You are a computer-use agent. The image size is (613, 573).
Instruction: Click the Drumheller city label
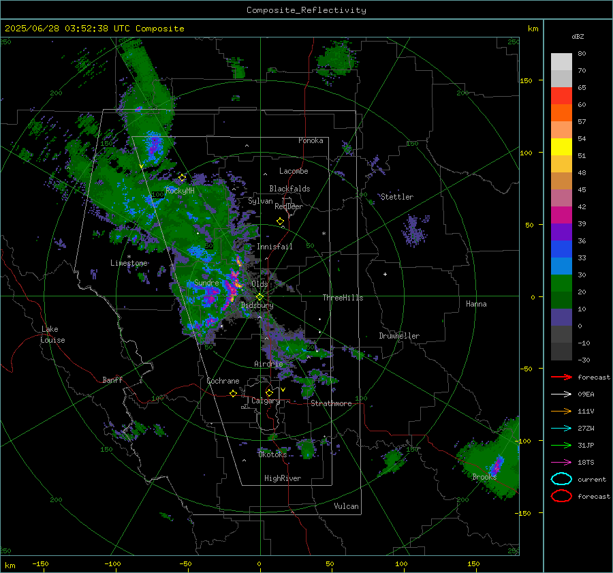pyautogui.click(x=399, y=336)
